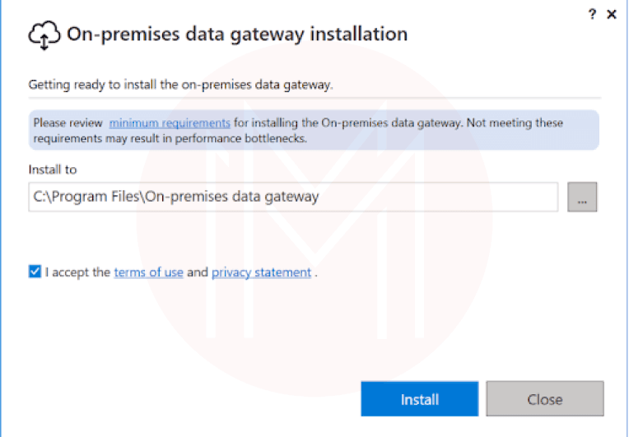Click the separator line under the status text
Screen dimensions: 629x437
point(314,98)
